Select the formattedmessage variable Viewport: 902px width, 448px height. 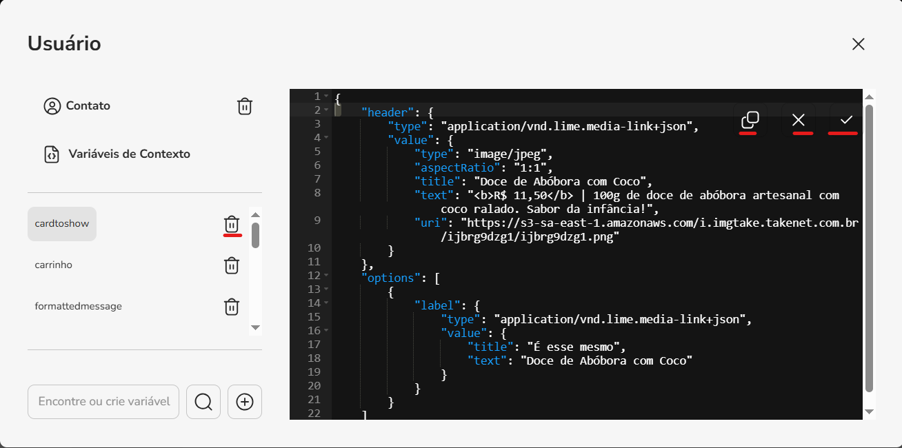pos(78,307)
